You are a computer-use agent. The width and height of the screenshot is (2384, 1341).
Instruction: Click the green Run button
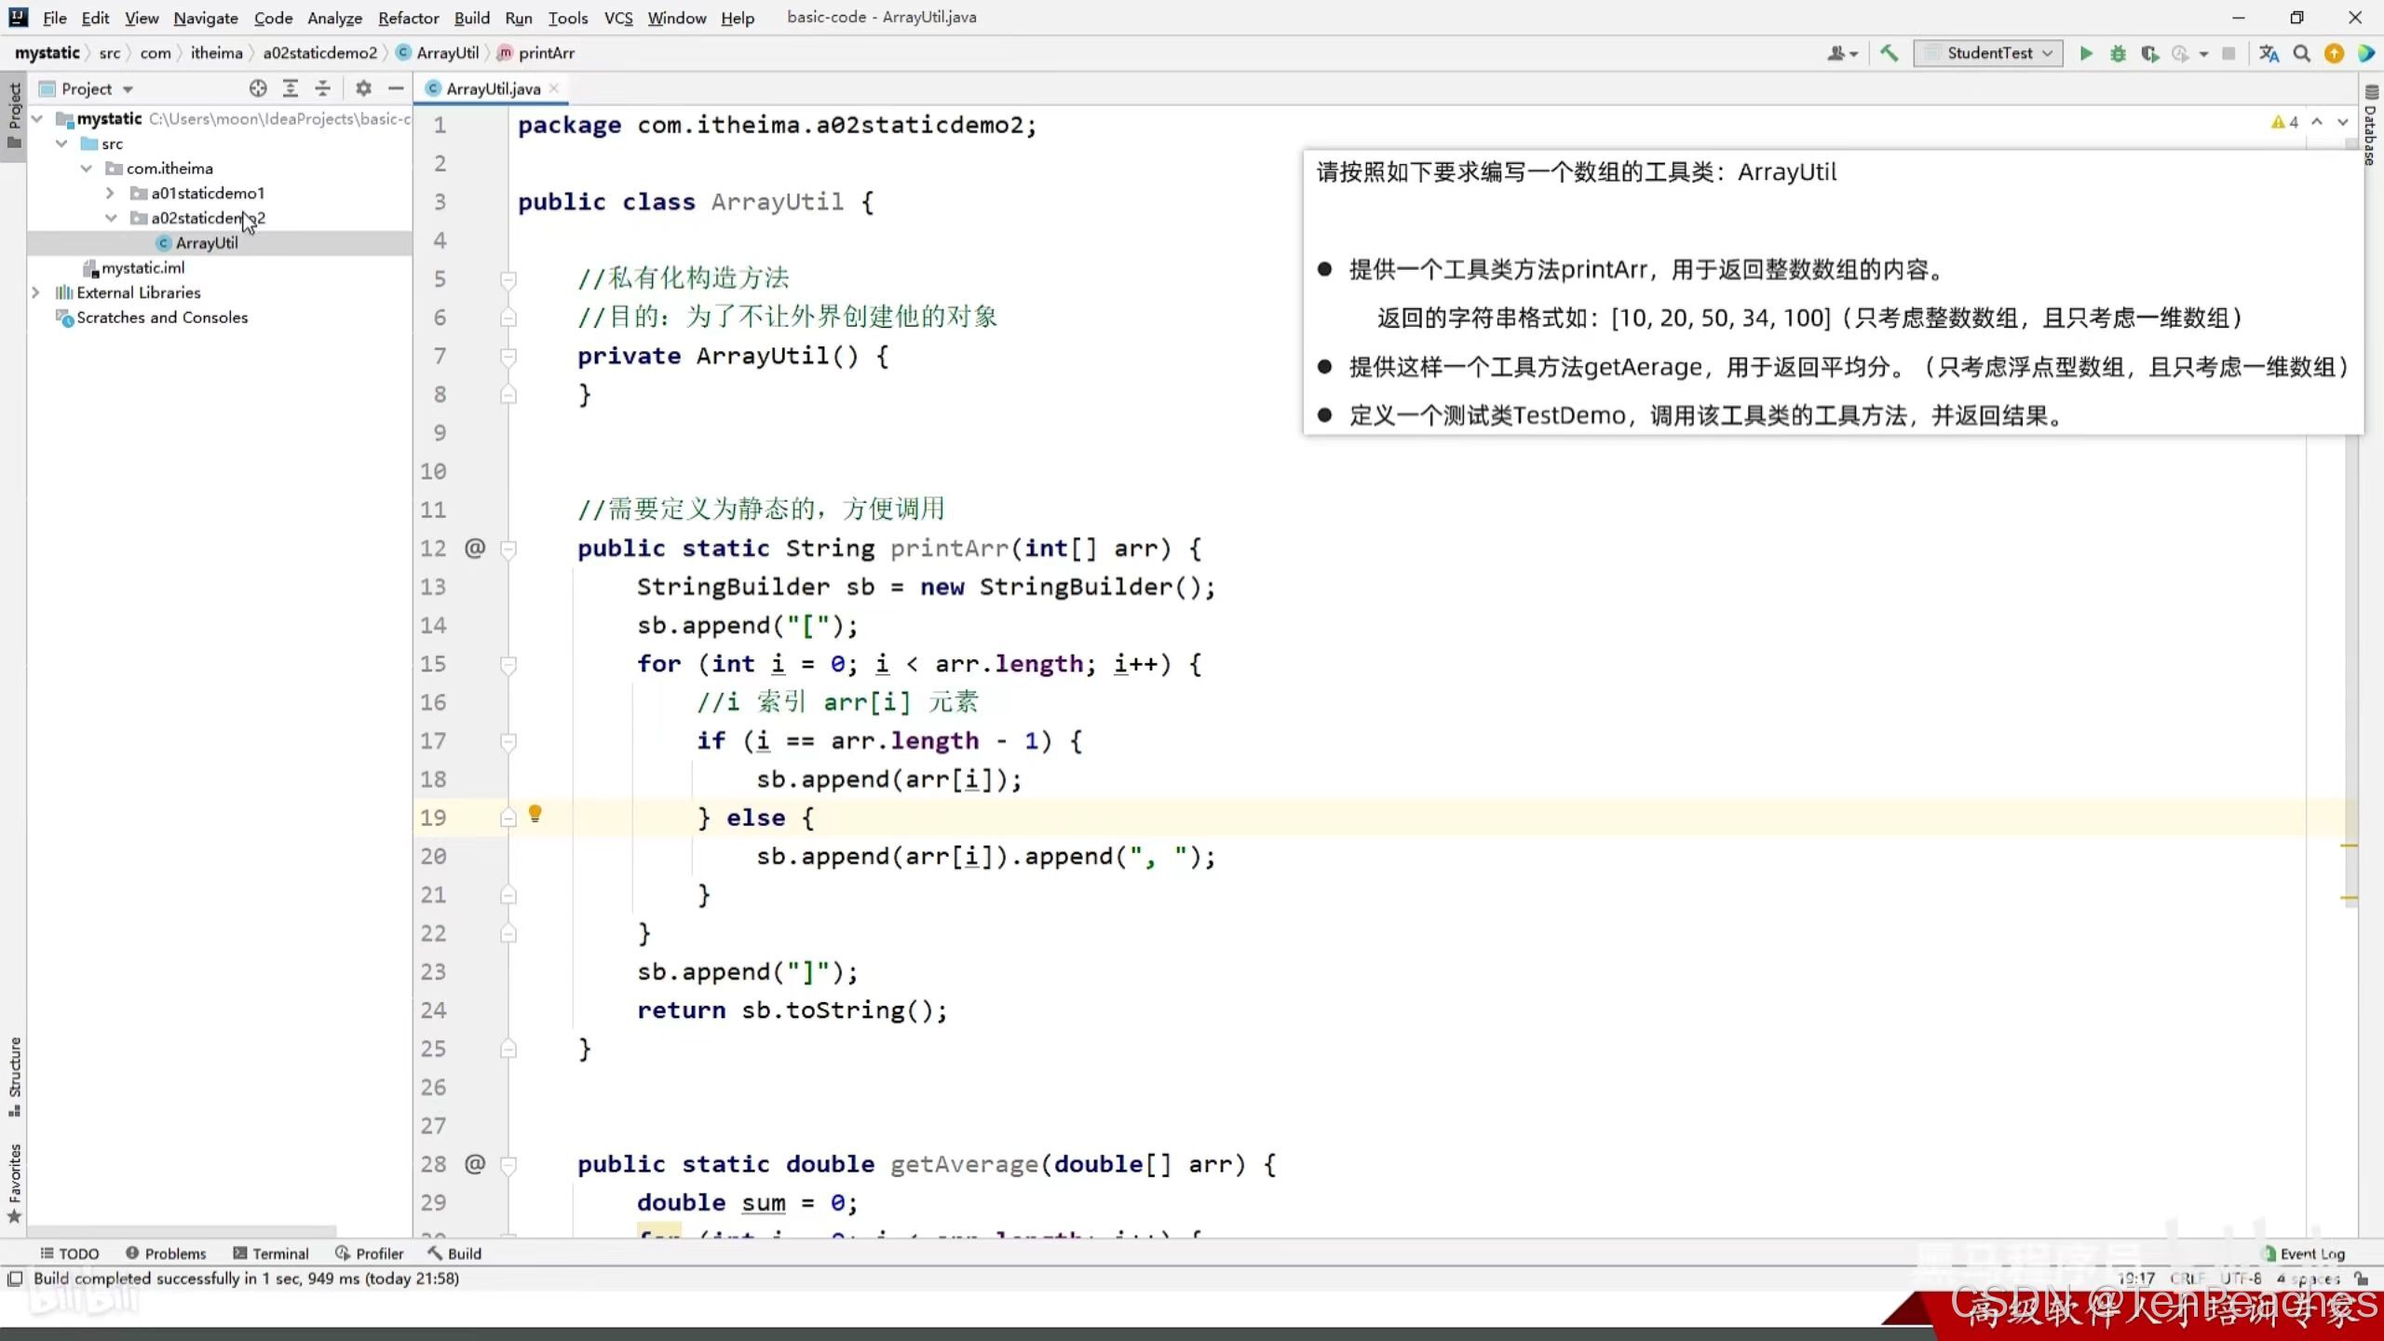click(2086, 54)
